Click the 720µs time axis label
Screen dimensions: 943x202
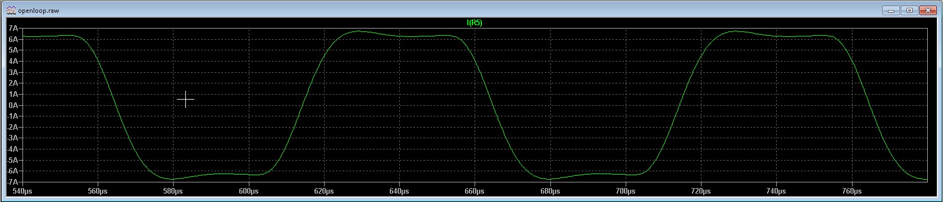point(701,191)
